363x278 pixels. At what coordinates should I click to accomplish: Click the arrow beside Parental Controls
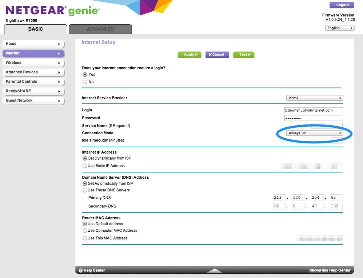(59, 82)
